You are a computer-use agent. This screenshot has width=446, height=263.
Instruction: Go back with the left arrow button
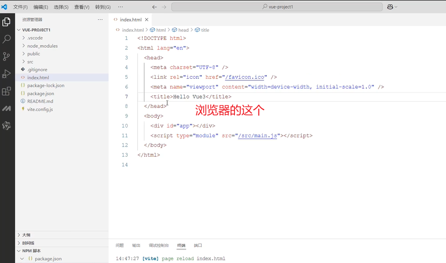tap(154, 7)
